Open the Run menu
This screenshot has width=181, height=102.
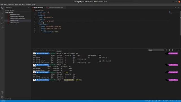pos(23,5)
